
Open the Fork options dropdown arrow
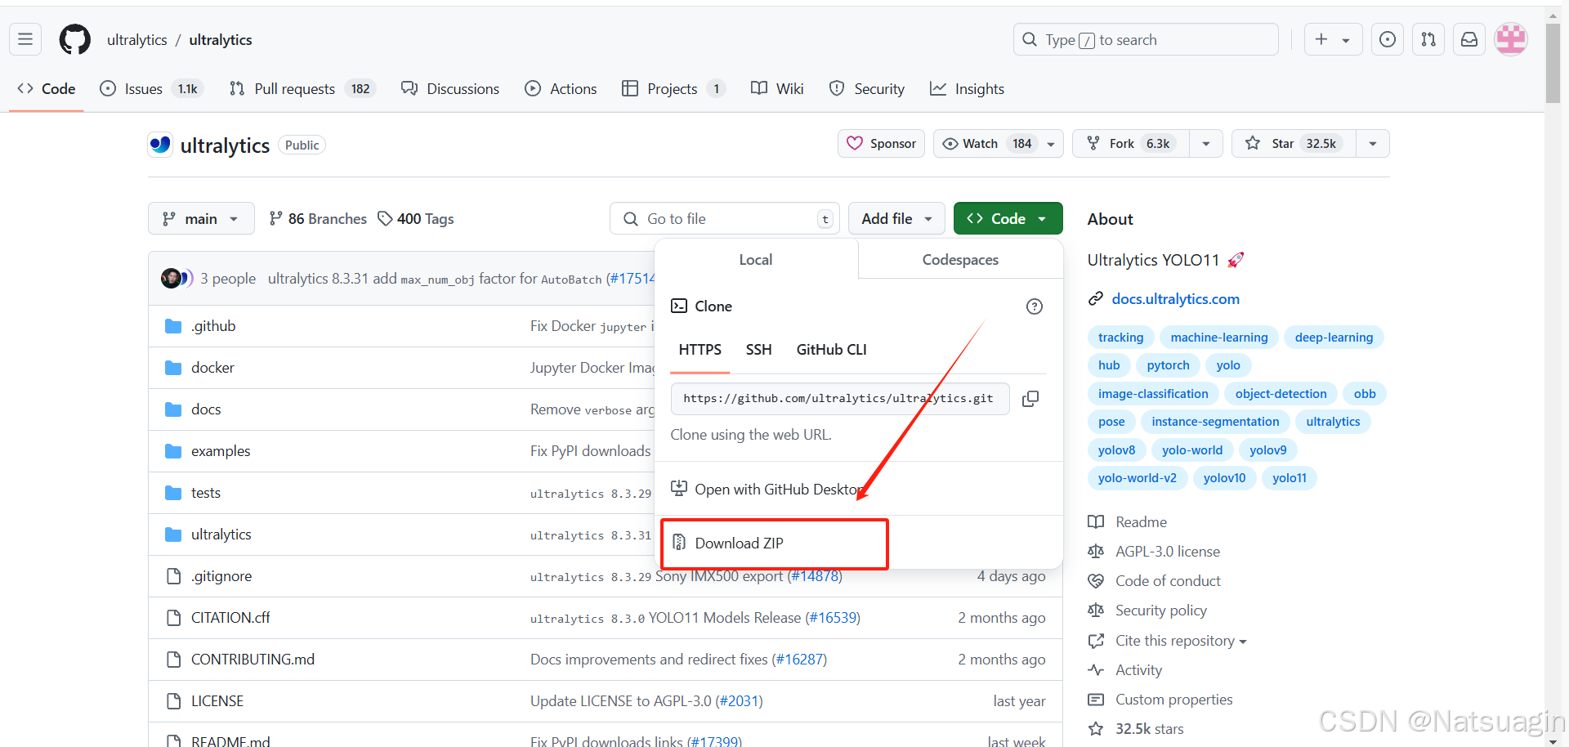[1206, 144]
